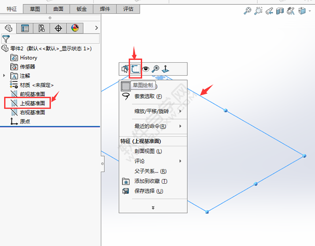Choose 保存选择 (U) menu entry
This screenshot has width=315, height=246.
pyautogui.click(x=153, y=191)
